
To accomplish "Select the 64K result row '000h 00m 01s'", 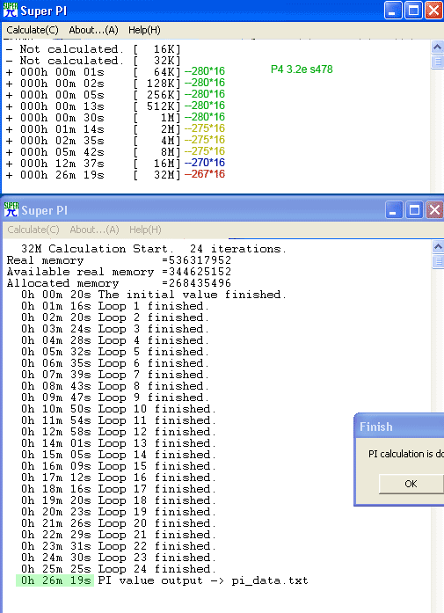I will pos(93,72).
